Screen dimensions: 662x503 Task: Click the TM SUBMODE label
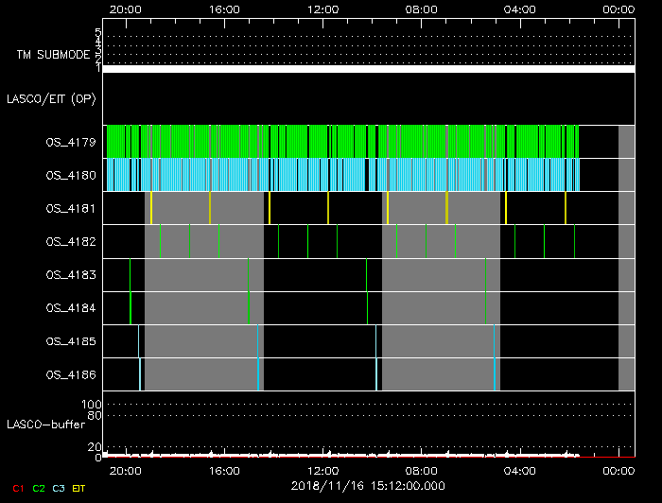pos(51,55)
